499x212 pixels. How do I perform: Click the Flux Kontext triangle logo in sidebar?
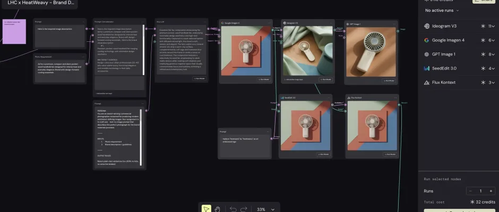point(427,82)
